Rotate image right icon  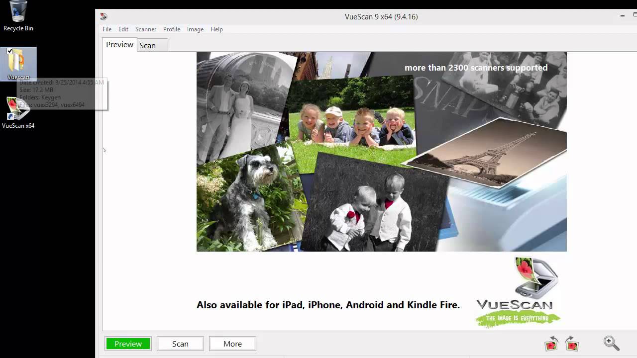click(572, 343)
